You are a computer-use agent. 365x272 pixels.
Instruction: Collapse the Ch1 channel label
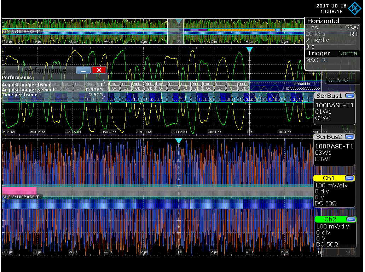(350, 178)
